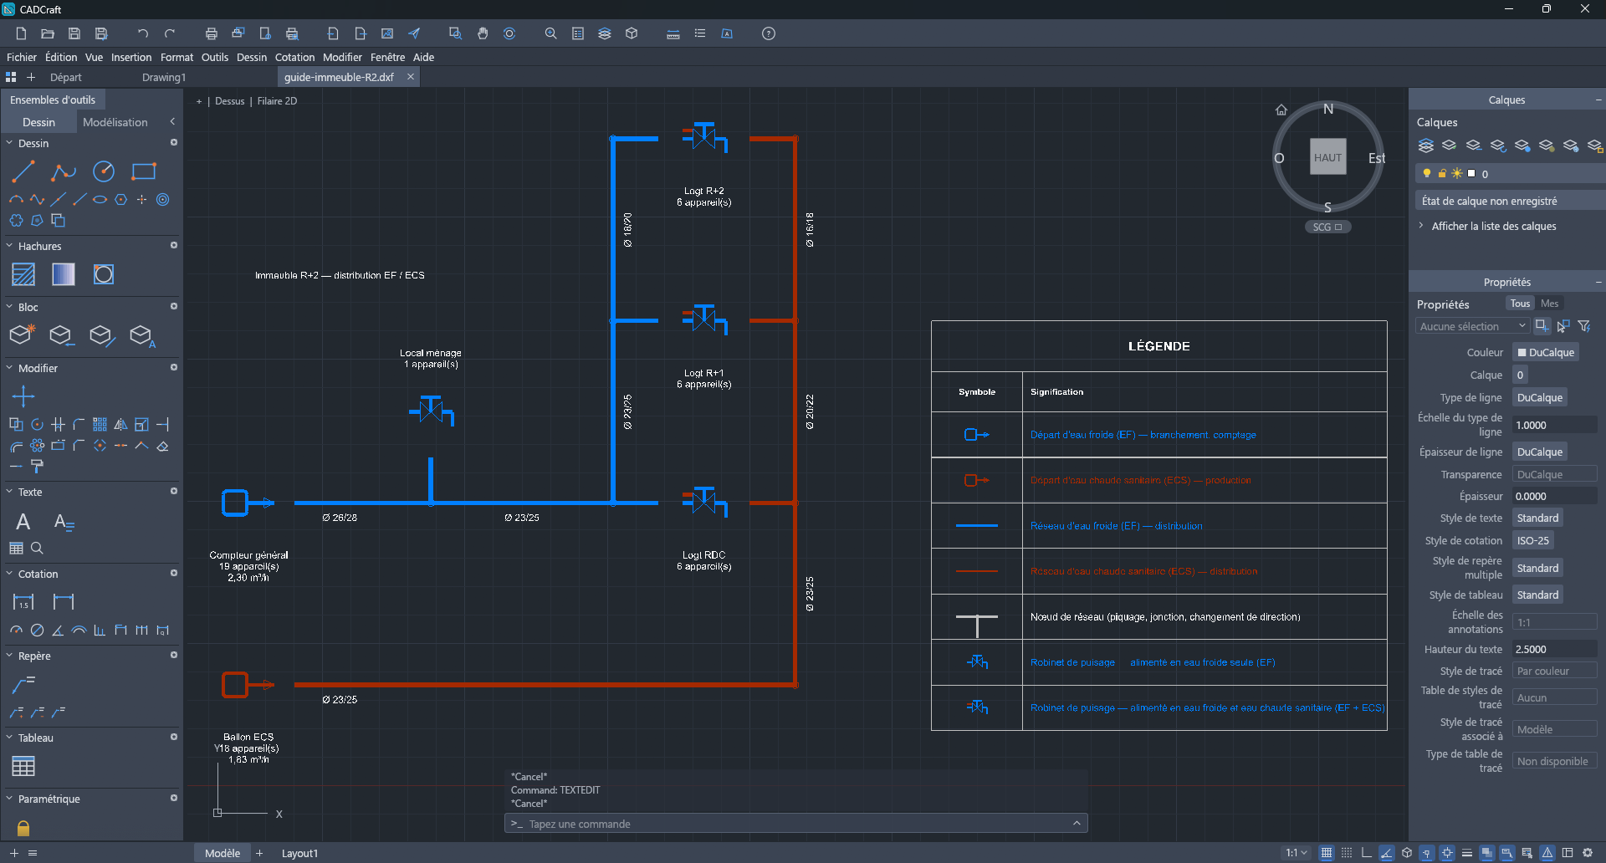Expand Afficher la liste des calques
1606x863 pixels.
pos(1494,226)
